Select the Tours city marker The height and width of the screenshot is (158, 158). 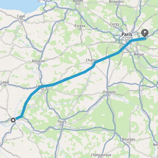click(62, 125)
